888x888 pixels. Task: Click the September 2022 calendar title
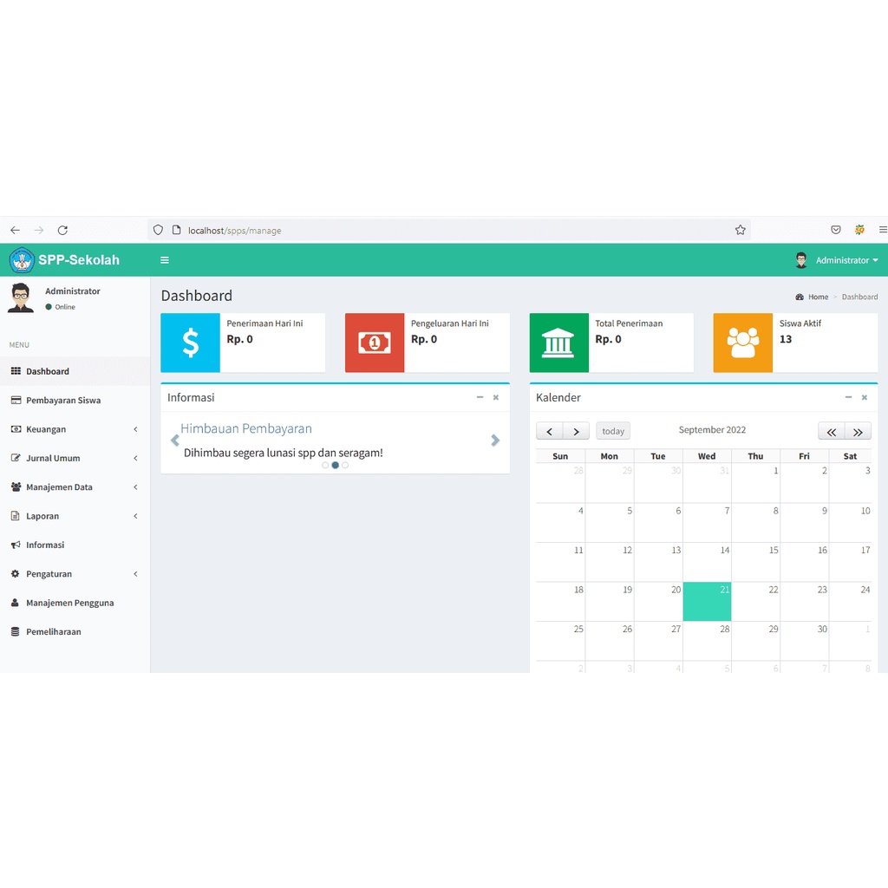(x=712, y=430)
